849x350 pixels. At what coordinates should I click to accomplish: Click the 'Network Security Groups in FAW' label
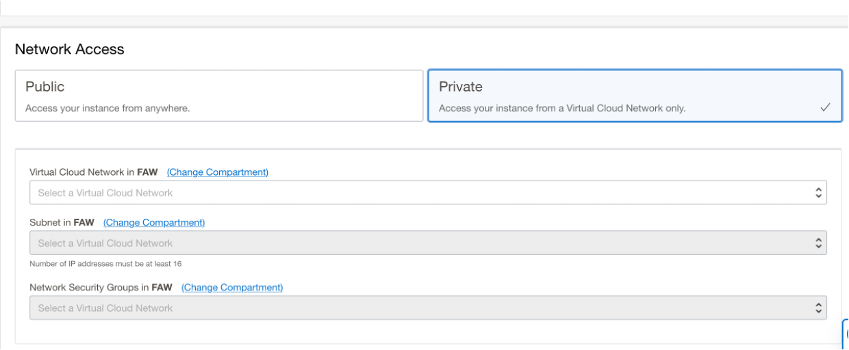[x=101, y=288]
